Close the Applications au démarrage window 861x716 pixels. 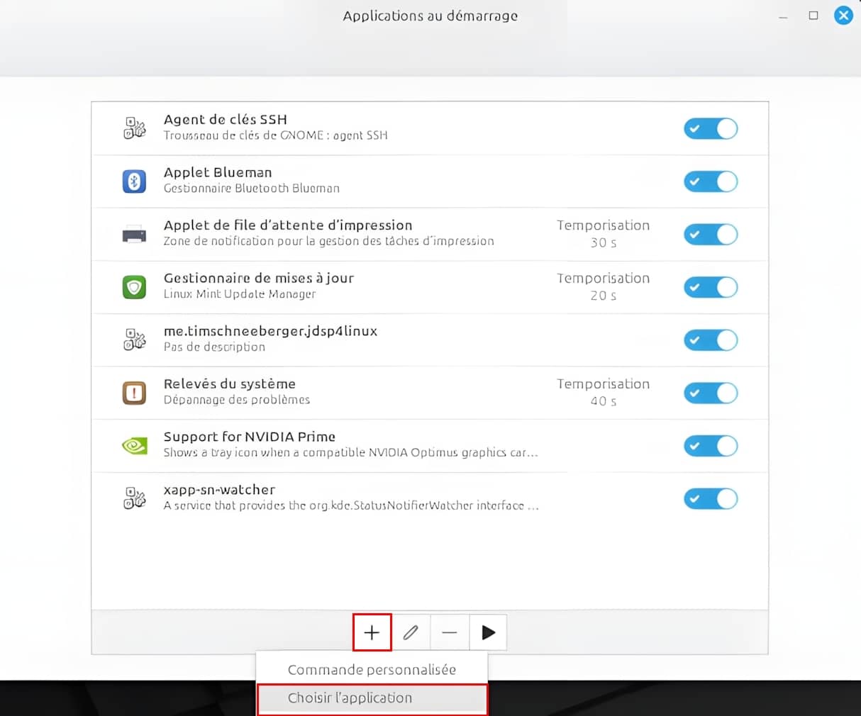point(843,16)
